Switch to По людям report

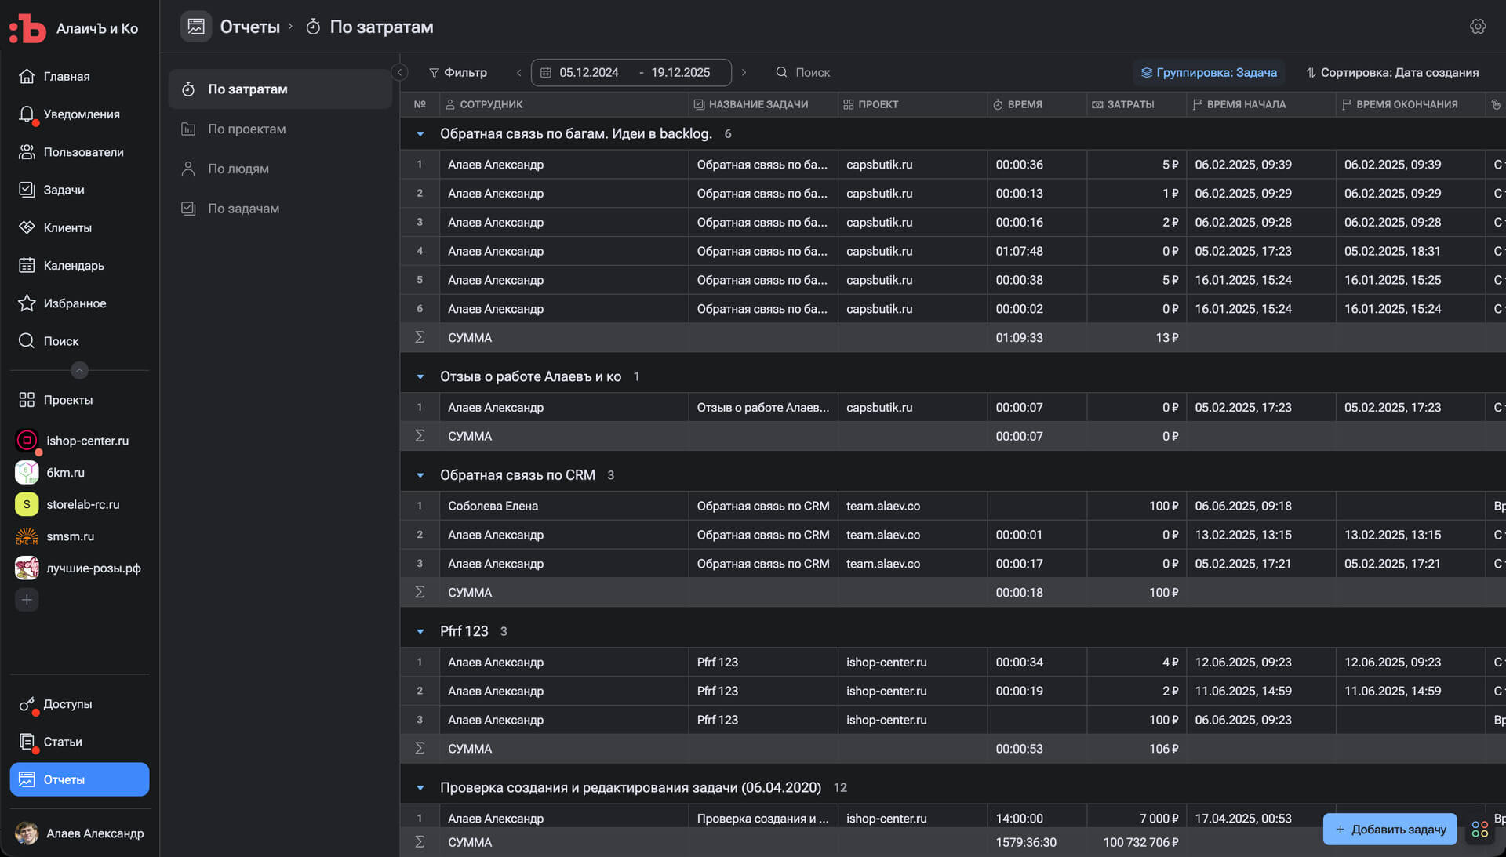(x=238, y=169)
